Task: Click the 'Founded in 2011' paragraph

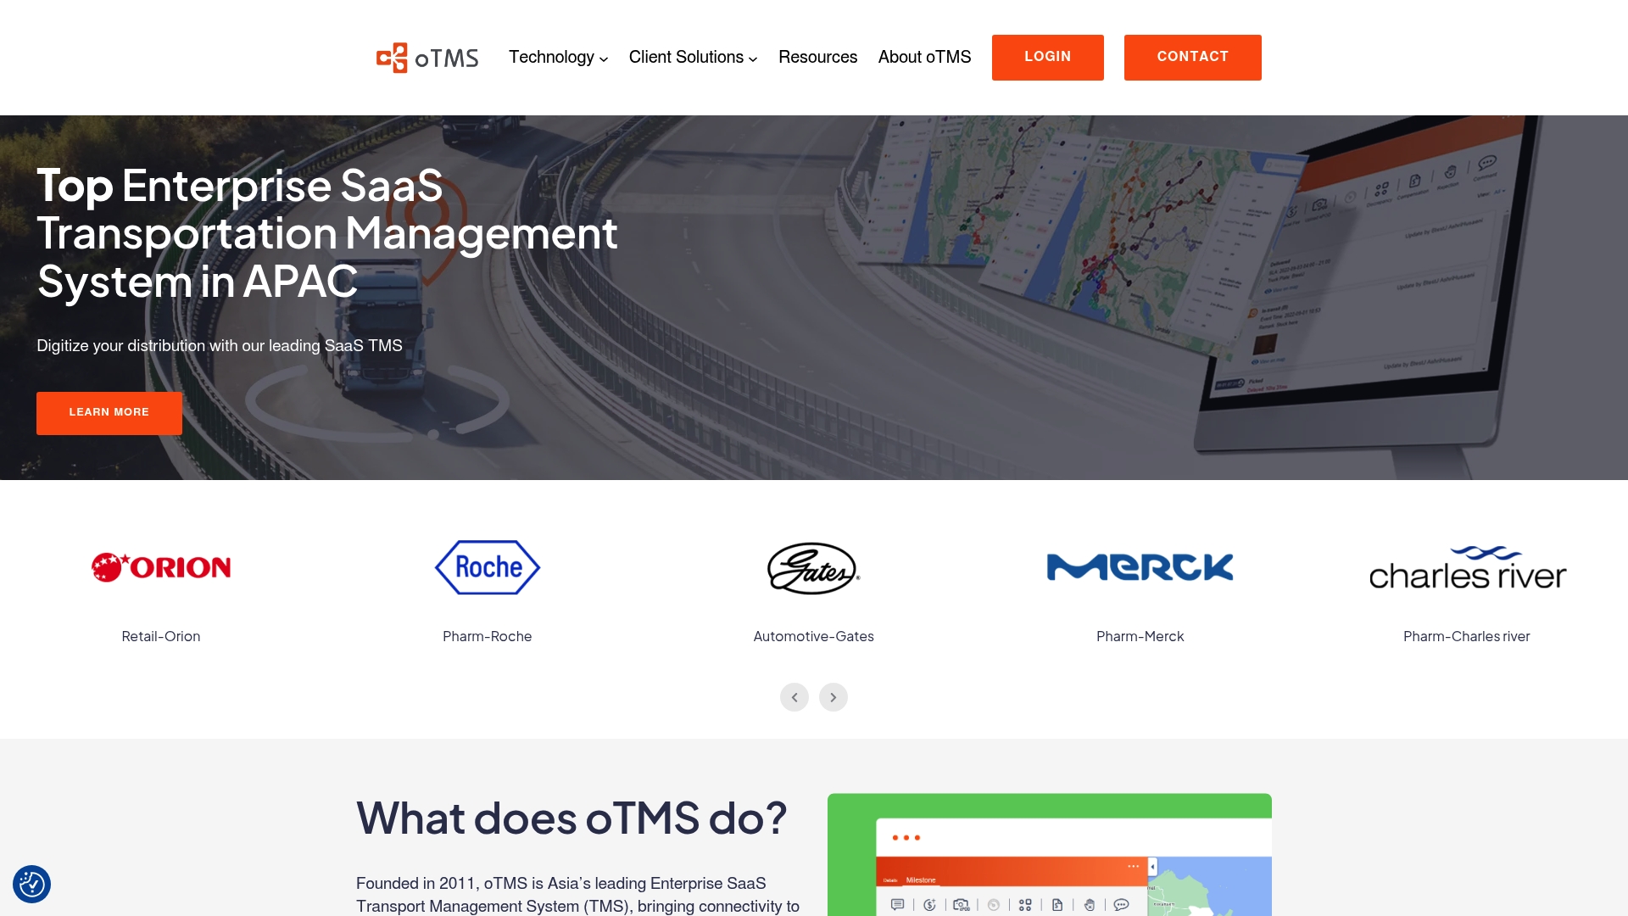Action: point(577,896)
